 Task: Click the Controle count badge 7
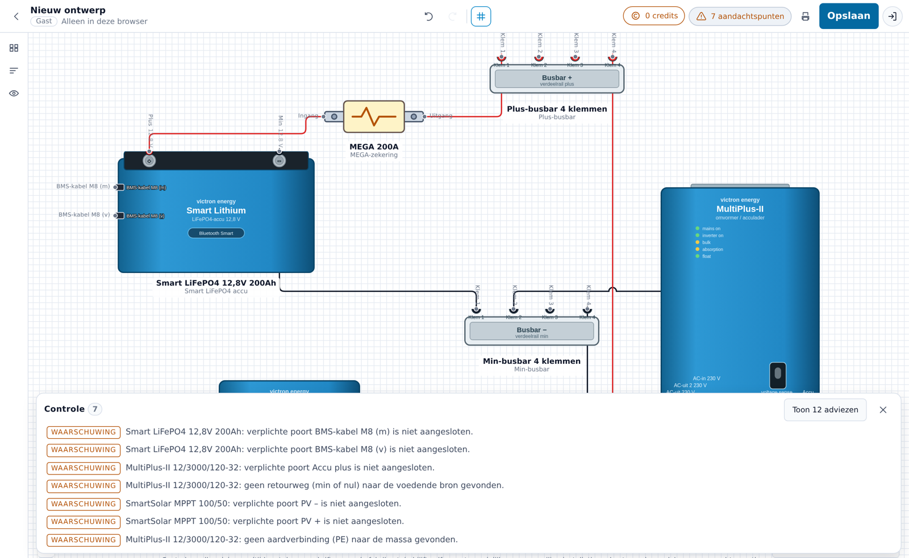[95, 409]
